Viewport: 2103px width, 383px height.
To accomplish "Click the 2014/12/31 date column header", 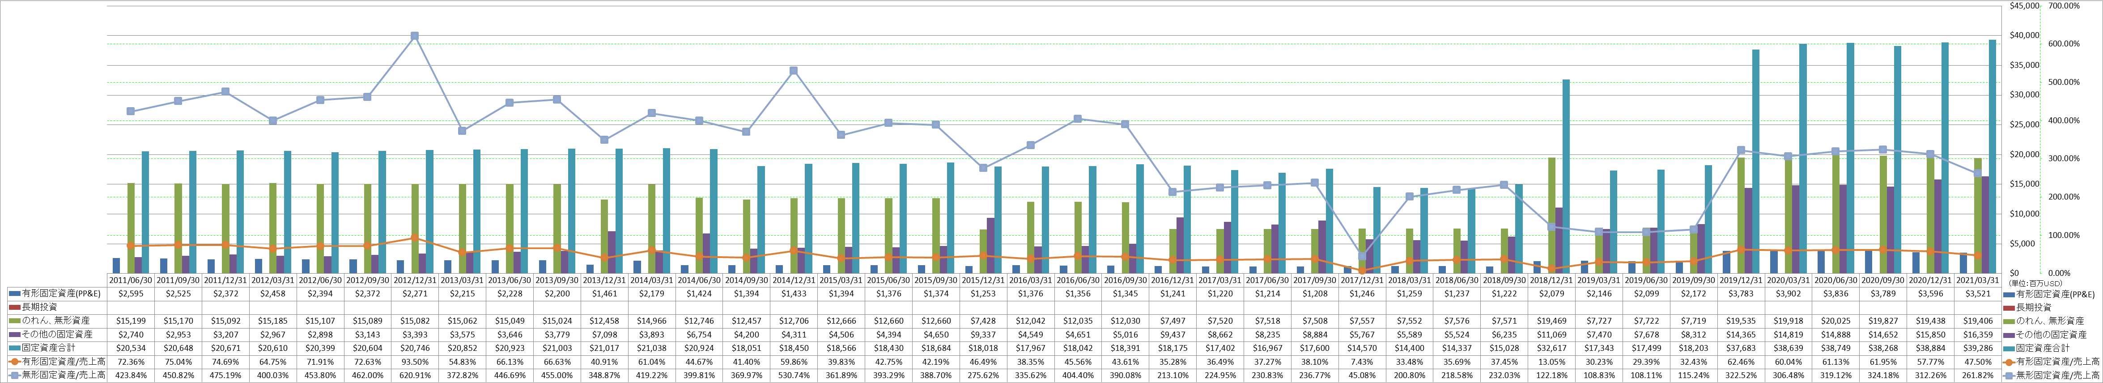I will (x=794, y=279).
